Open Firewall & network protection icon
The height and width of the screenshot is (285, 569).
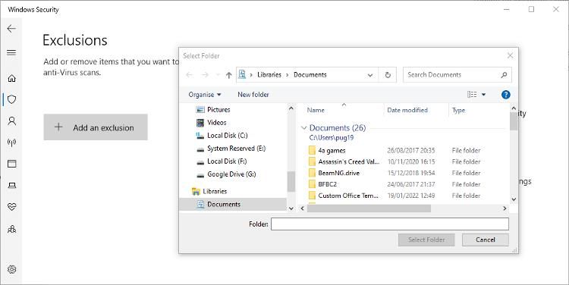(11, 142)
